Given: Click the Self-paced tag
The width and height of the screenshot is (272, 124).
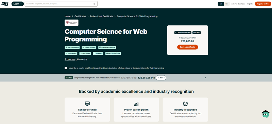Looking at the screenshot, I should 85,53.
